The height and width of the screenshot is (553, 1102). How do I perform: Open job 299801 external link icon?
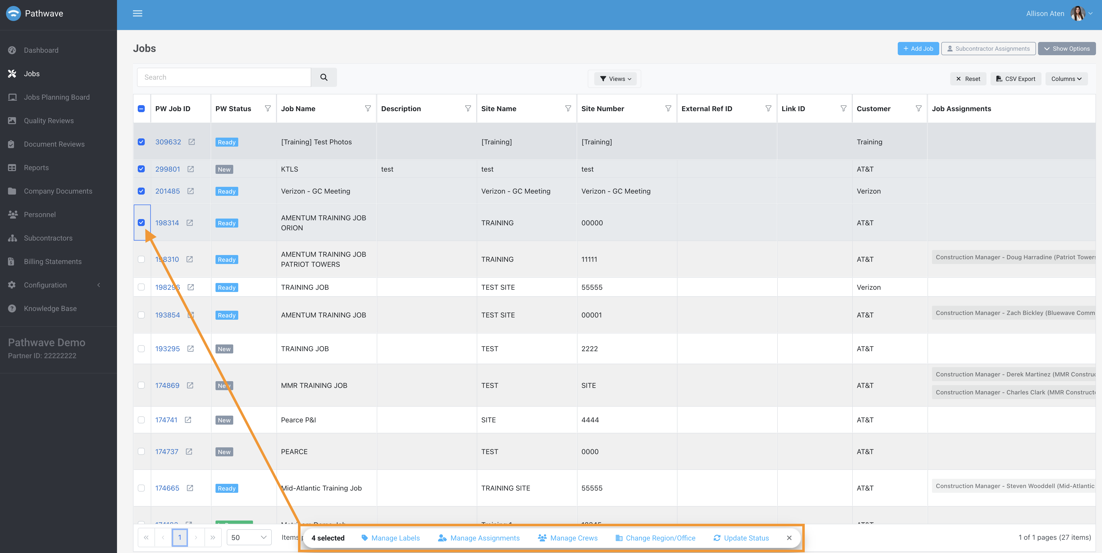pyautogui.click(x=191, y=169)
